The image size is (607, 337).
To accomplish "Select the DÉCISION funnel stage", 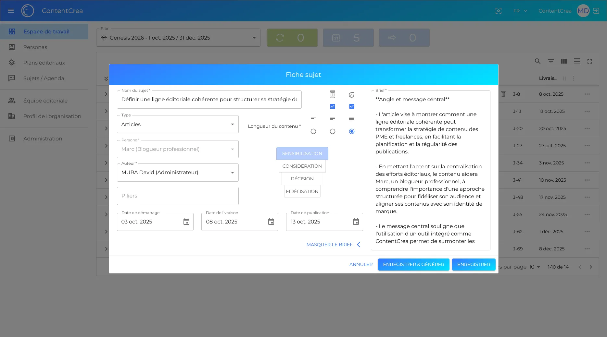I will (x=302, y=179).
